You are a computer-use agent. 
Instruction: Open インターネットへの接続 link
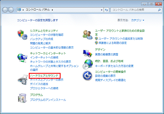coord(44,57)
